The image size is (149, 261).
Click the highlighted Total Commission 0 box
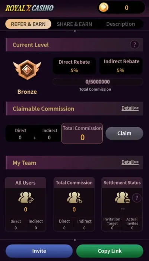pyautogui.click(x=82, y=133)
